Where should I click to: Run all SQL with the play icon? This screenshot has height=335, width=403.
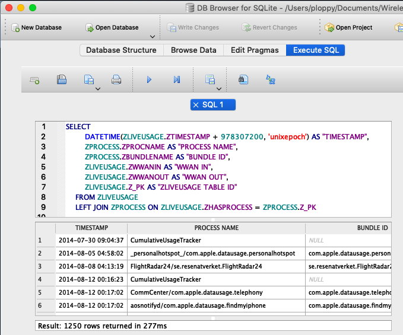coord(149,79)
